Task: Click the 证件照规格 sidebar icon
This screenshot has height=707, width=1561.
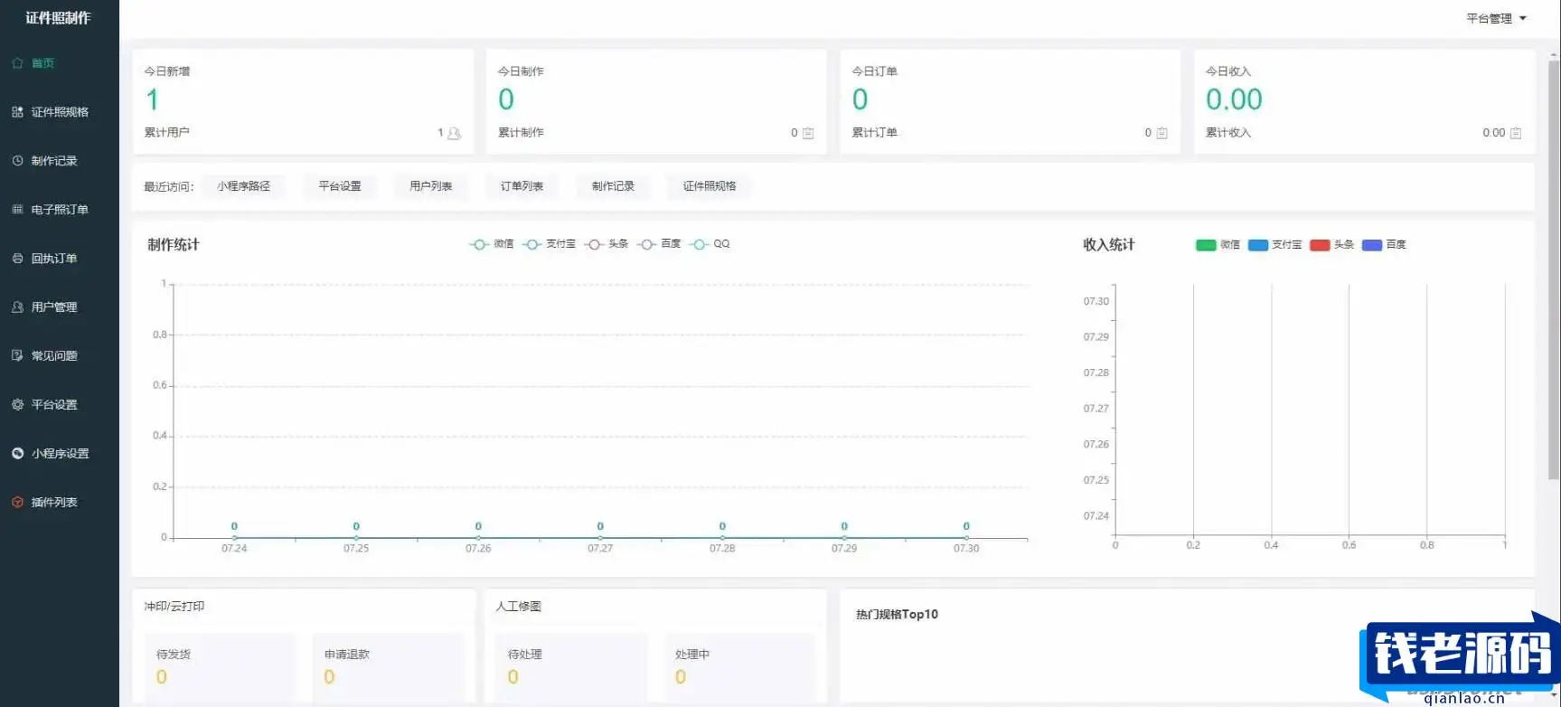Action: [x=17, y=112]
